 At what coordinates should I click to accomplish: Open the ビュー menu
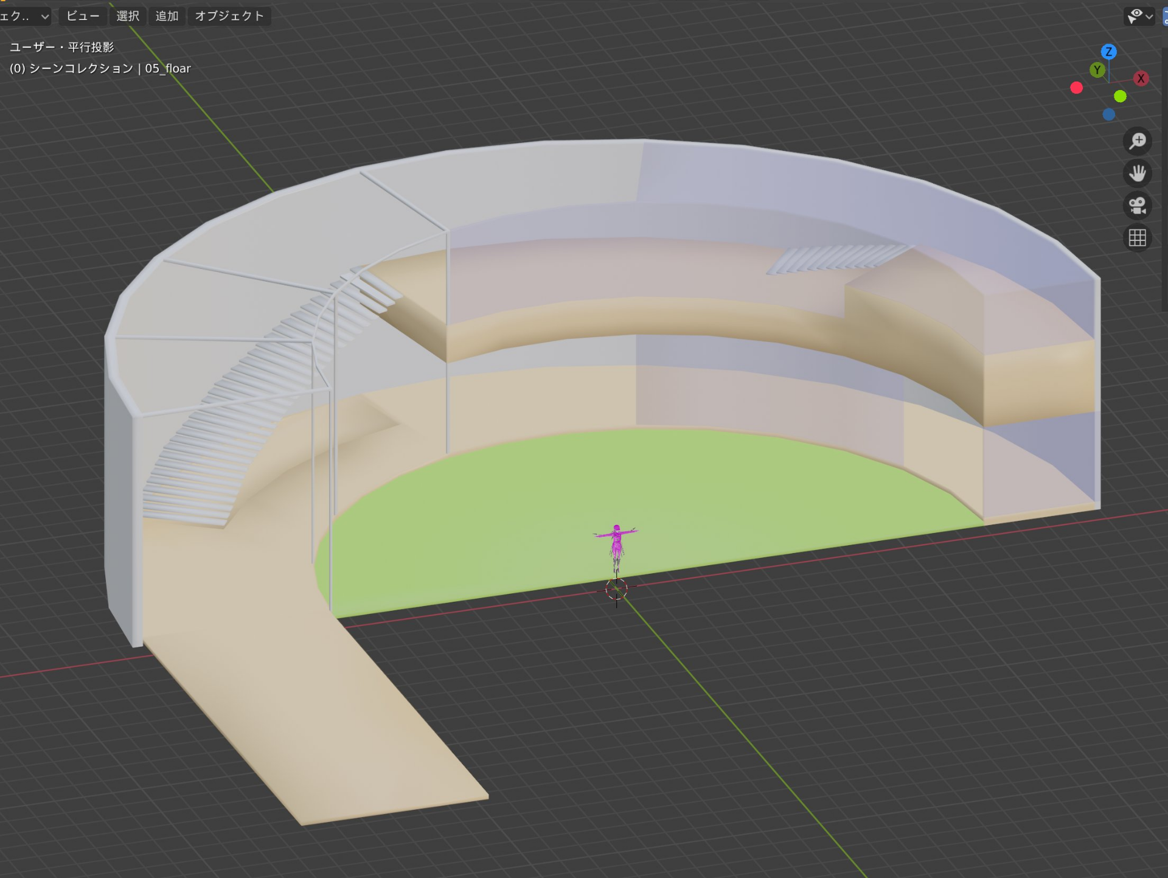point(83,16)
